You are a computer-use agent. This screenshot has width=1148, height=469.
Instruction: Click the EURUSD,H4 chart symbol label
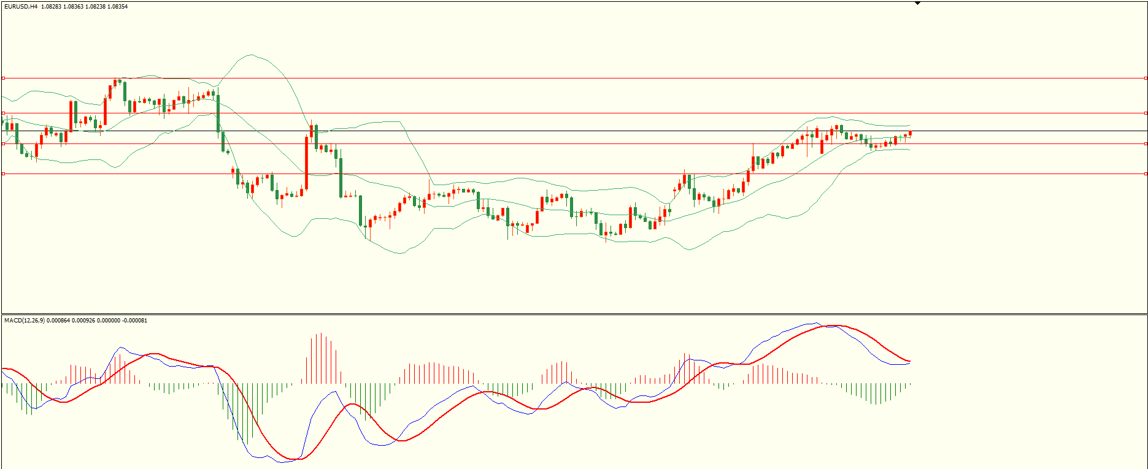click(x=21, y=7)
